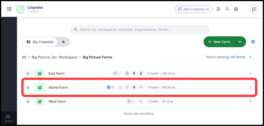Click East Farm's wheat crop icon

(x=134, y=73)
